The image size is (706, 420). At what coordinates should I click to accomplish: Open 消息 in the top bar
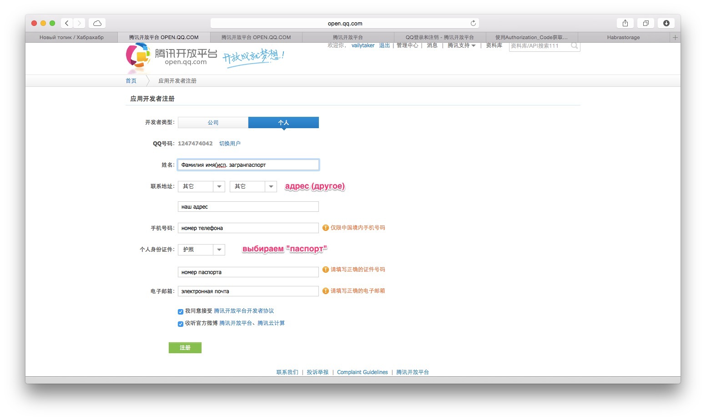(x=432, y=45)
